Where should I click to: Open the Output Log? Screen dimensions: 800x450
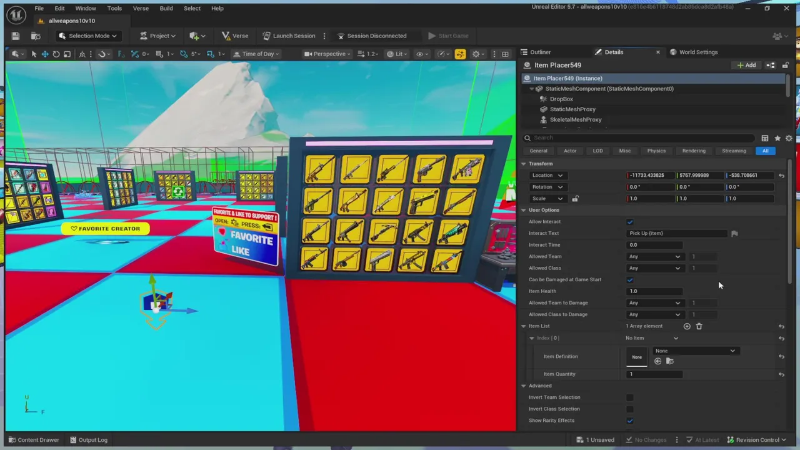point(87,440)
